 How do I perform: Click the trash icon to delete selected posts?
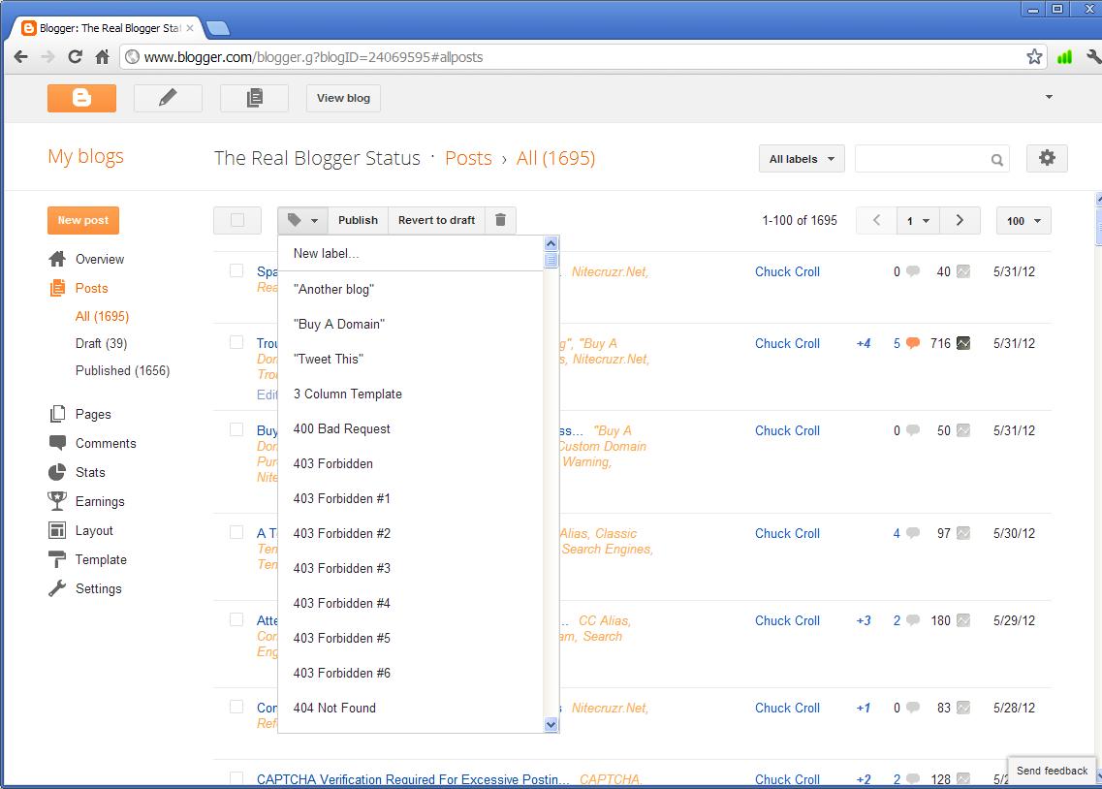coord(500,220)
